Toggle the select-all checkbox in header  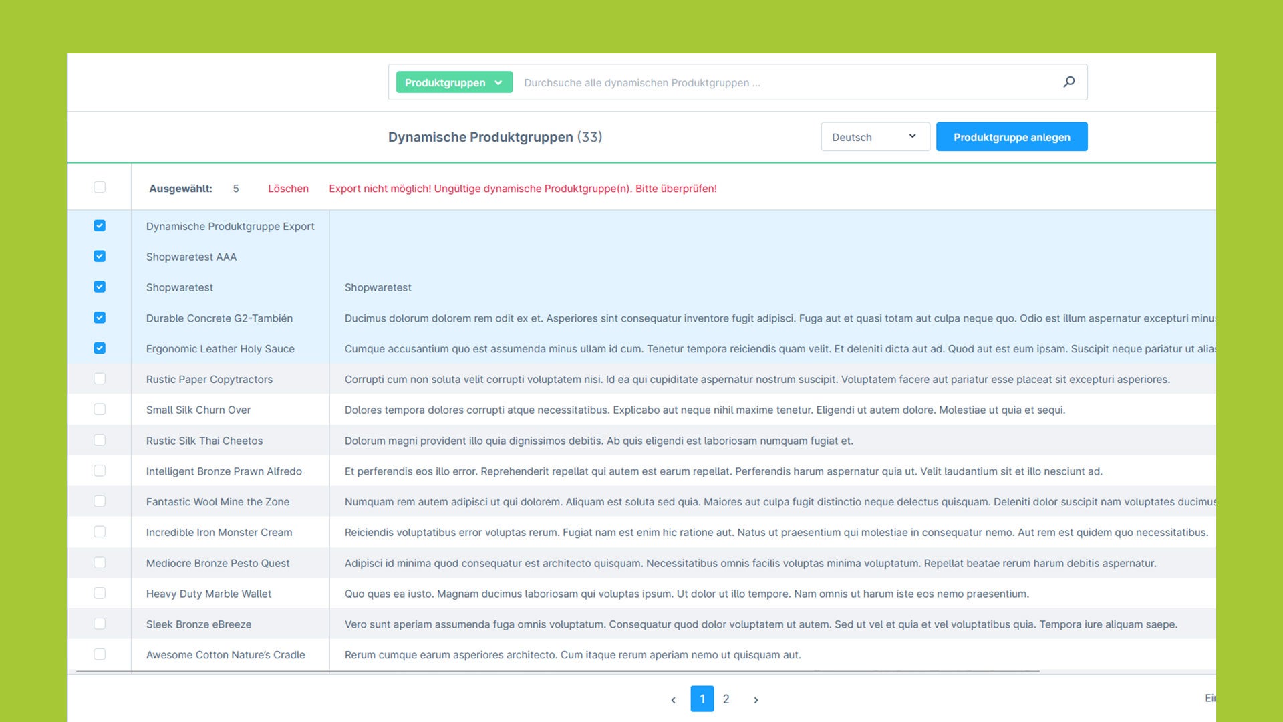(x=100, y=187)
